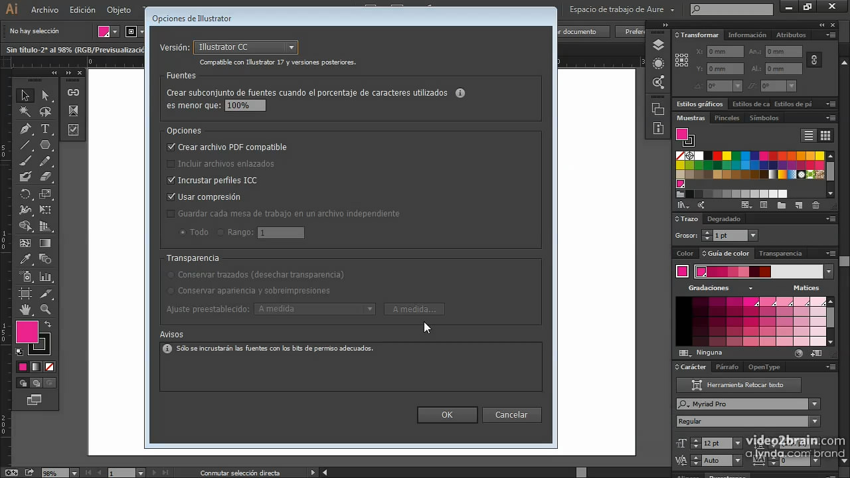Image resolution: width=850 pixels, height=478 pixels.
Task: Open the Grosor stroke weight dropdown
Action: (x=752, y=236)
